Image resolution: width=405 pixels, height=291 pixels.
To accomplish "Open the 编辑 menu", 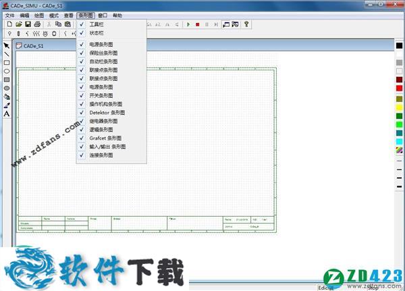I will [x=24, y=16].
